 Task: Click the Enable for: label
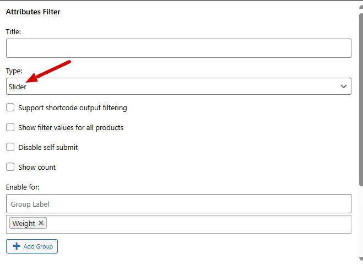click(23, 187)
